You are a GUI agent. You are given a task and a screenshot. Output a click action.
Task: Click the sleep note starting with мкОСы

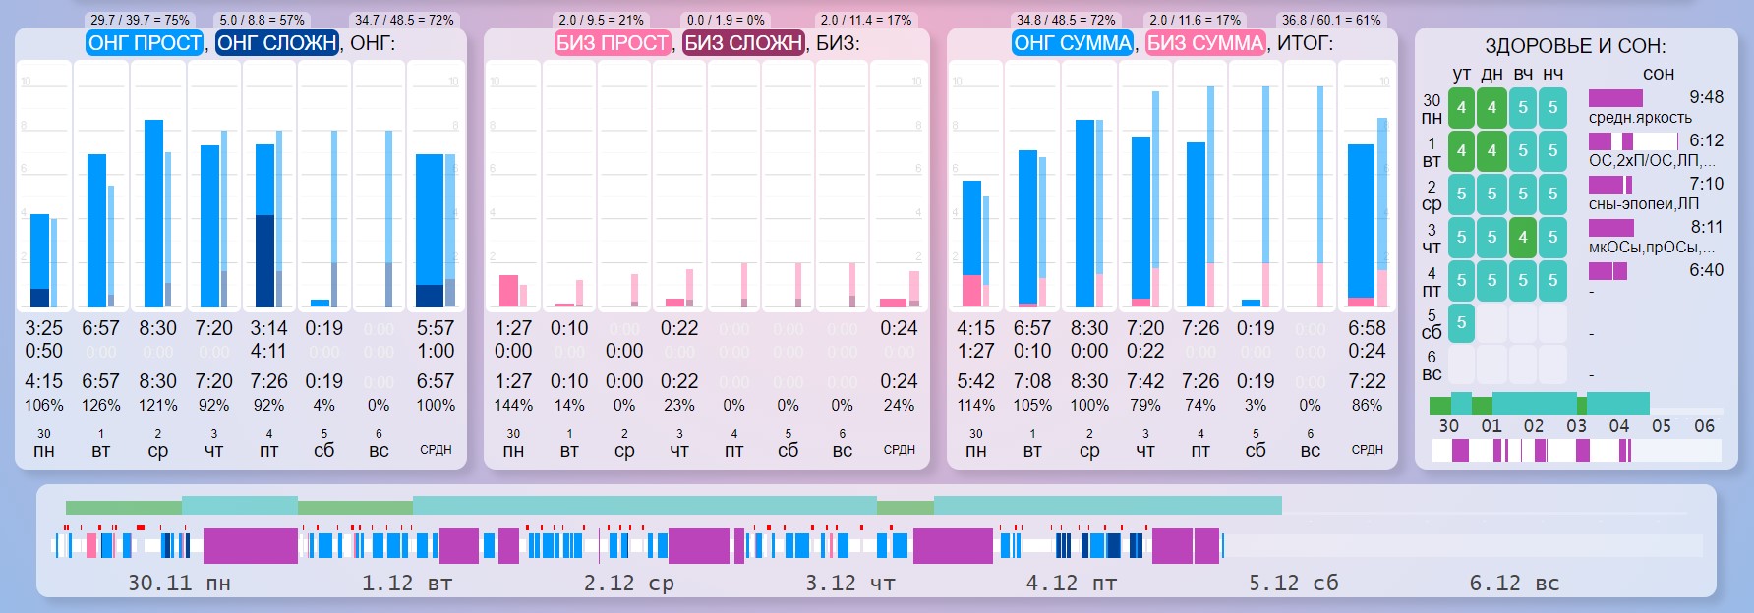pyautogui.click(x=1652, y=248)
